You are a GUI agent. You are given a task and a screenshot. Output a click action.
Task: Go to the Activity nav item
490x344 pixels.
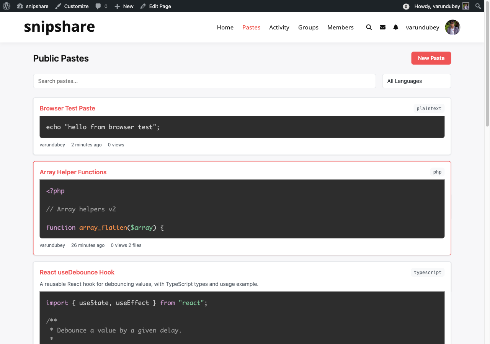click(x=279, y=28)
